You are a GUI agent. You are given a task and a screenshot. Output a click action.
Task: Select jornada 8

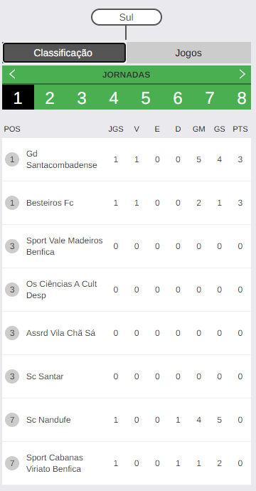pyautogui.click(x=241, y=97)
